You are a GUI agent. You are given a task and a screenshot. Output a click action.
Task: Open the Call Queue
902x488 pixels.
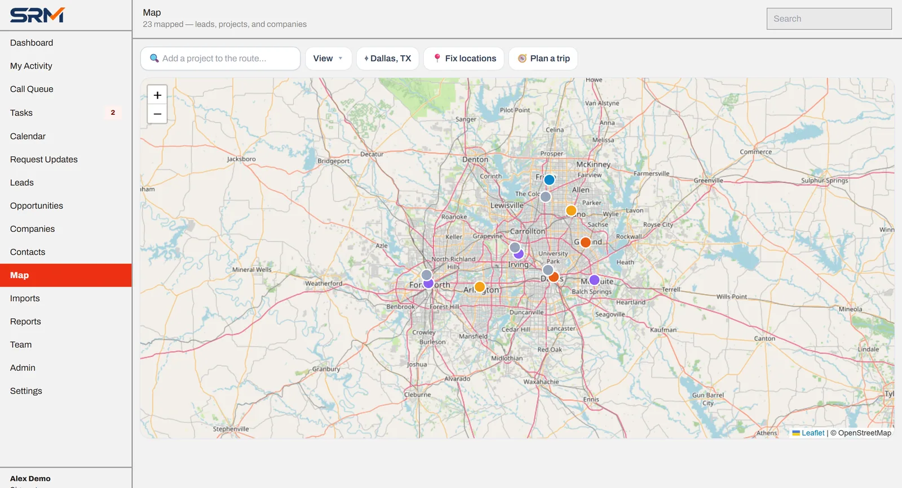[66, 89]
